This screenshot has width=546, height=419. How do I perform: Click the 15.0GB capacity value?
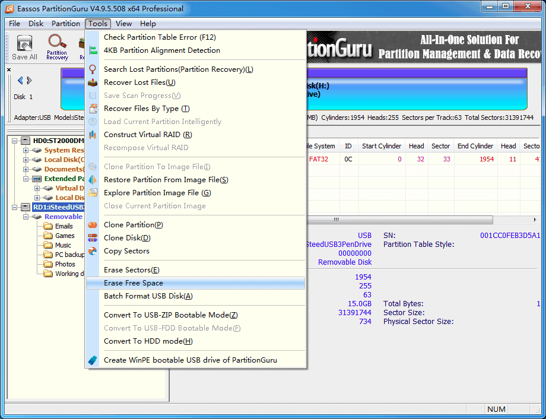pos(360,304)
